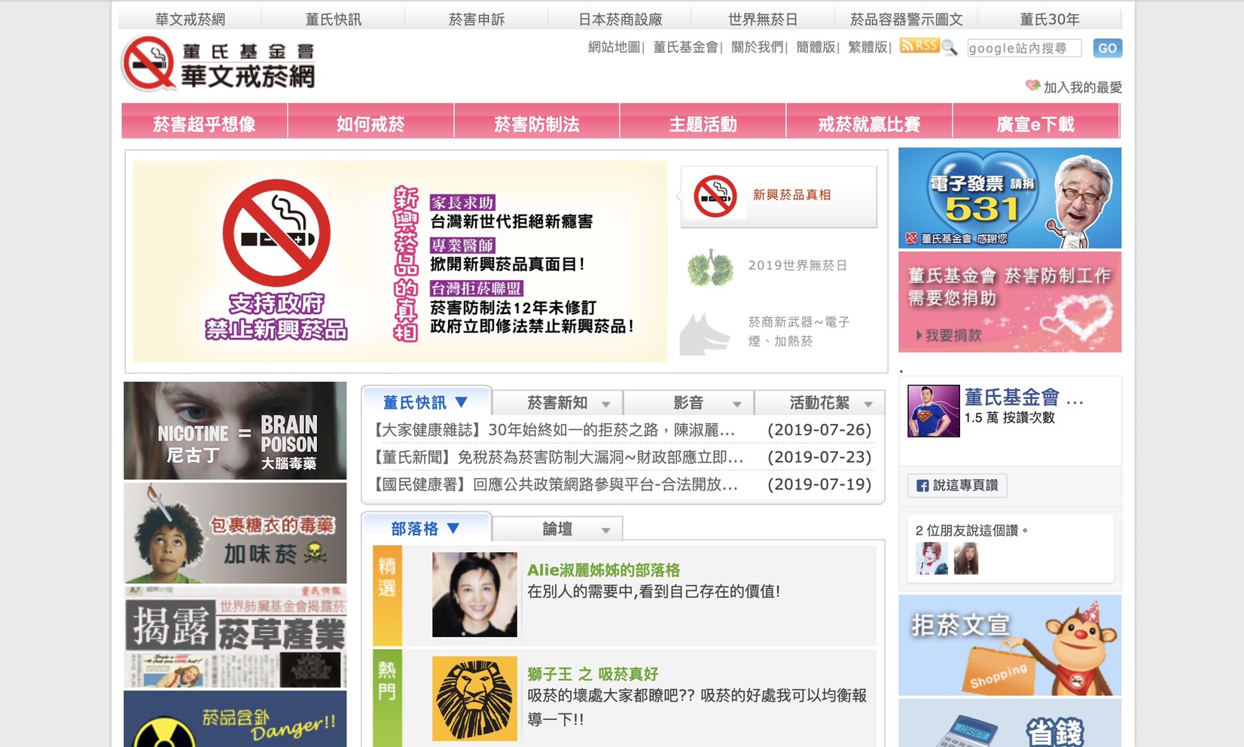Open the 揭露菸草產業 banner

(235, 637)
